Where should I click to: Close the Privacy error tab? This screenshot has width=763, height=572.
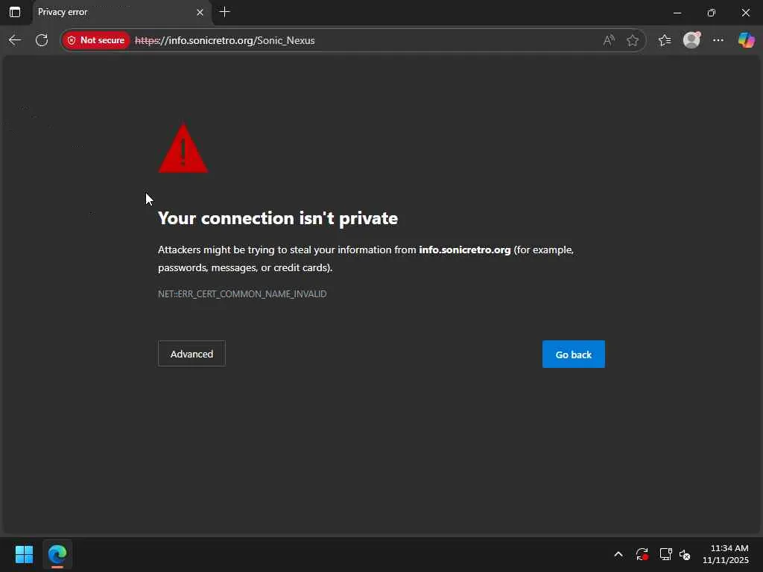pyautogui.click(x=200, y=12)
